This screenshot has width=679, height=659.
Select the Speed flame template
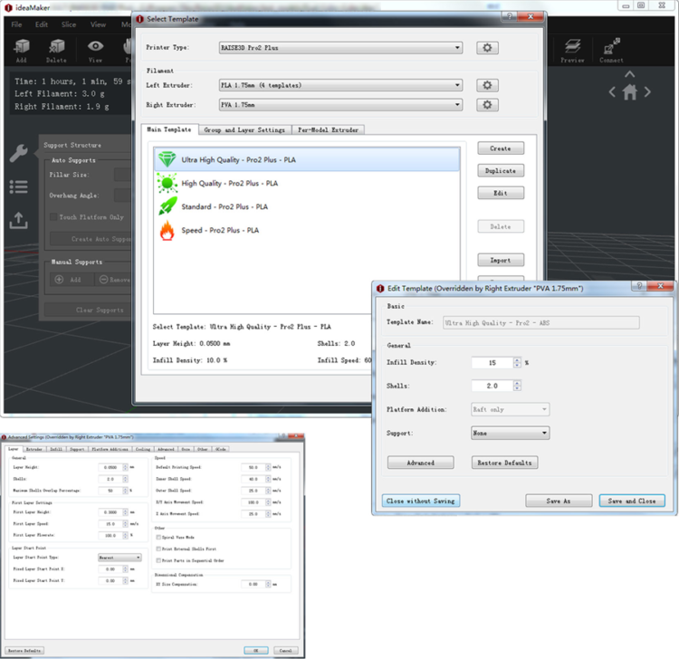click(x=306, y=230)
